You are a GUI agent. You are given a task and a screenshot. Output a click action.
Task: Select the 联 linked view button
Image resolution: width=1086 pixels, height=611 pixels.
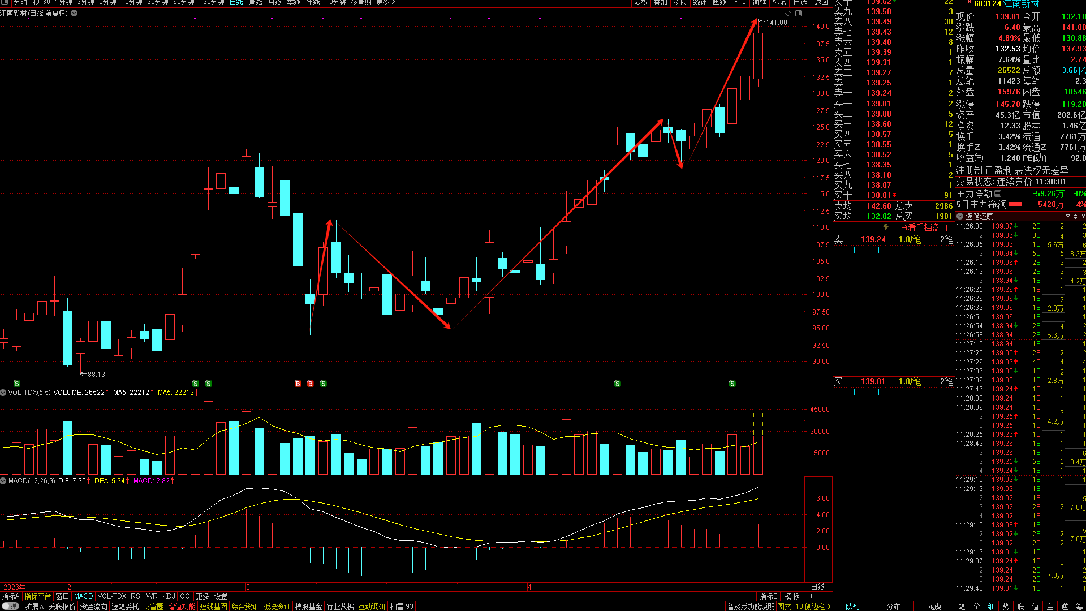point(1021,606)
